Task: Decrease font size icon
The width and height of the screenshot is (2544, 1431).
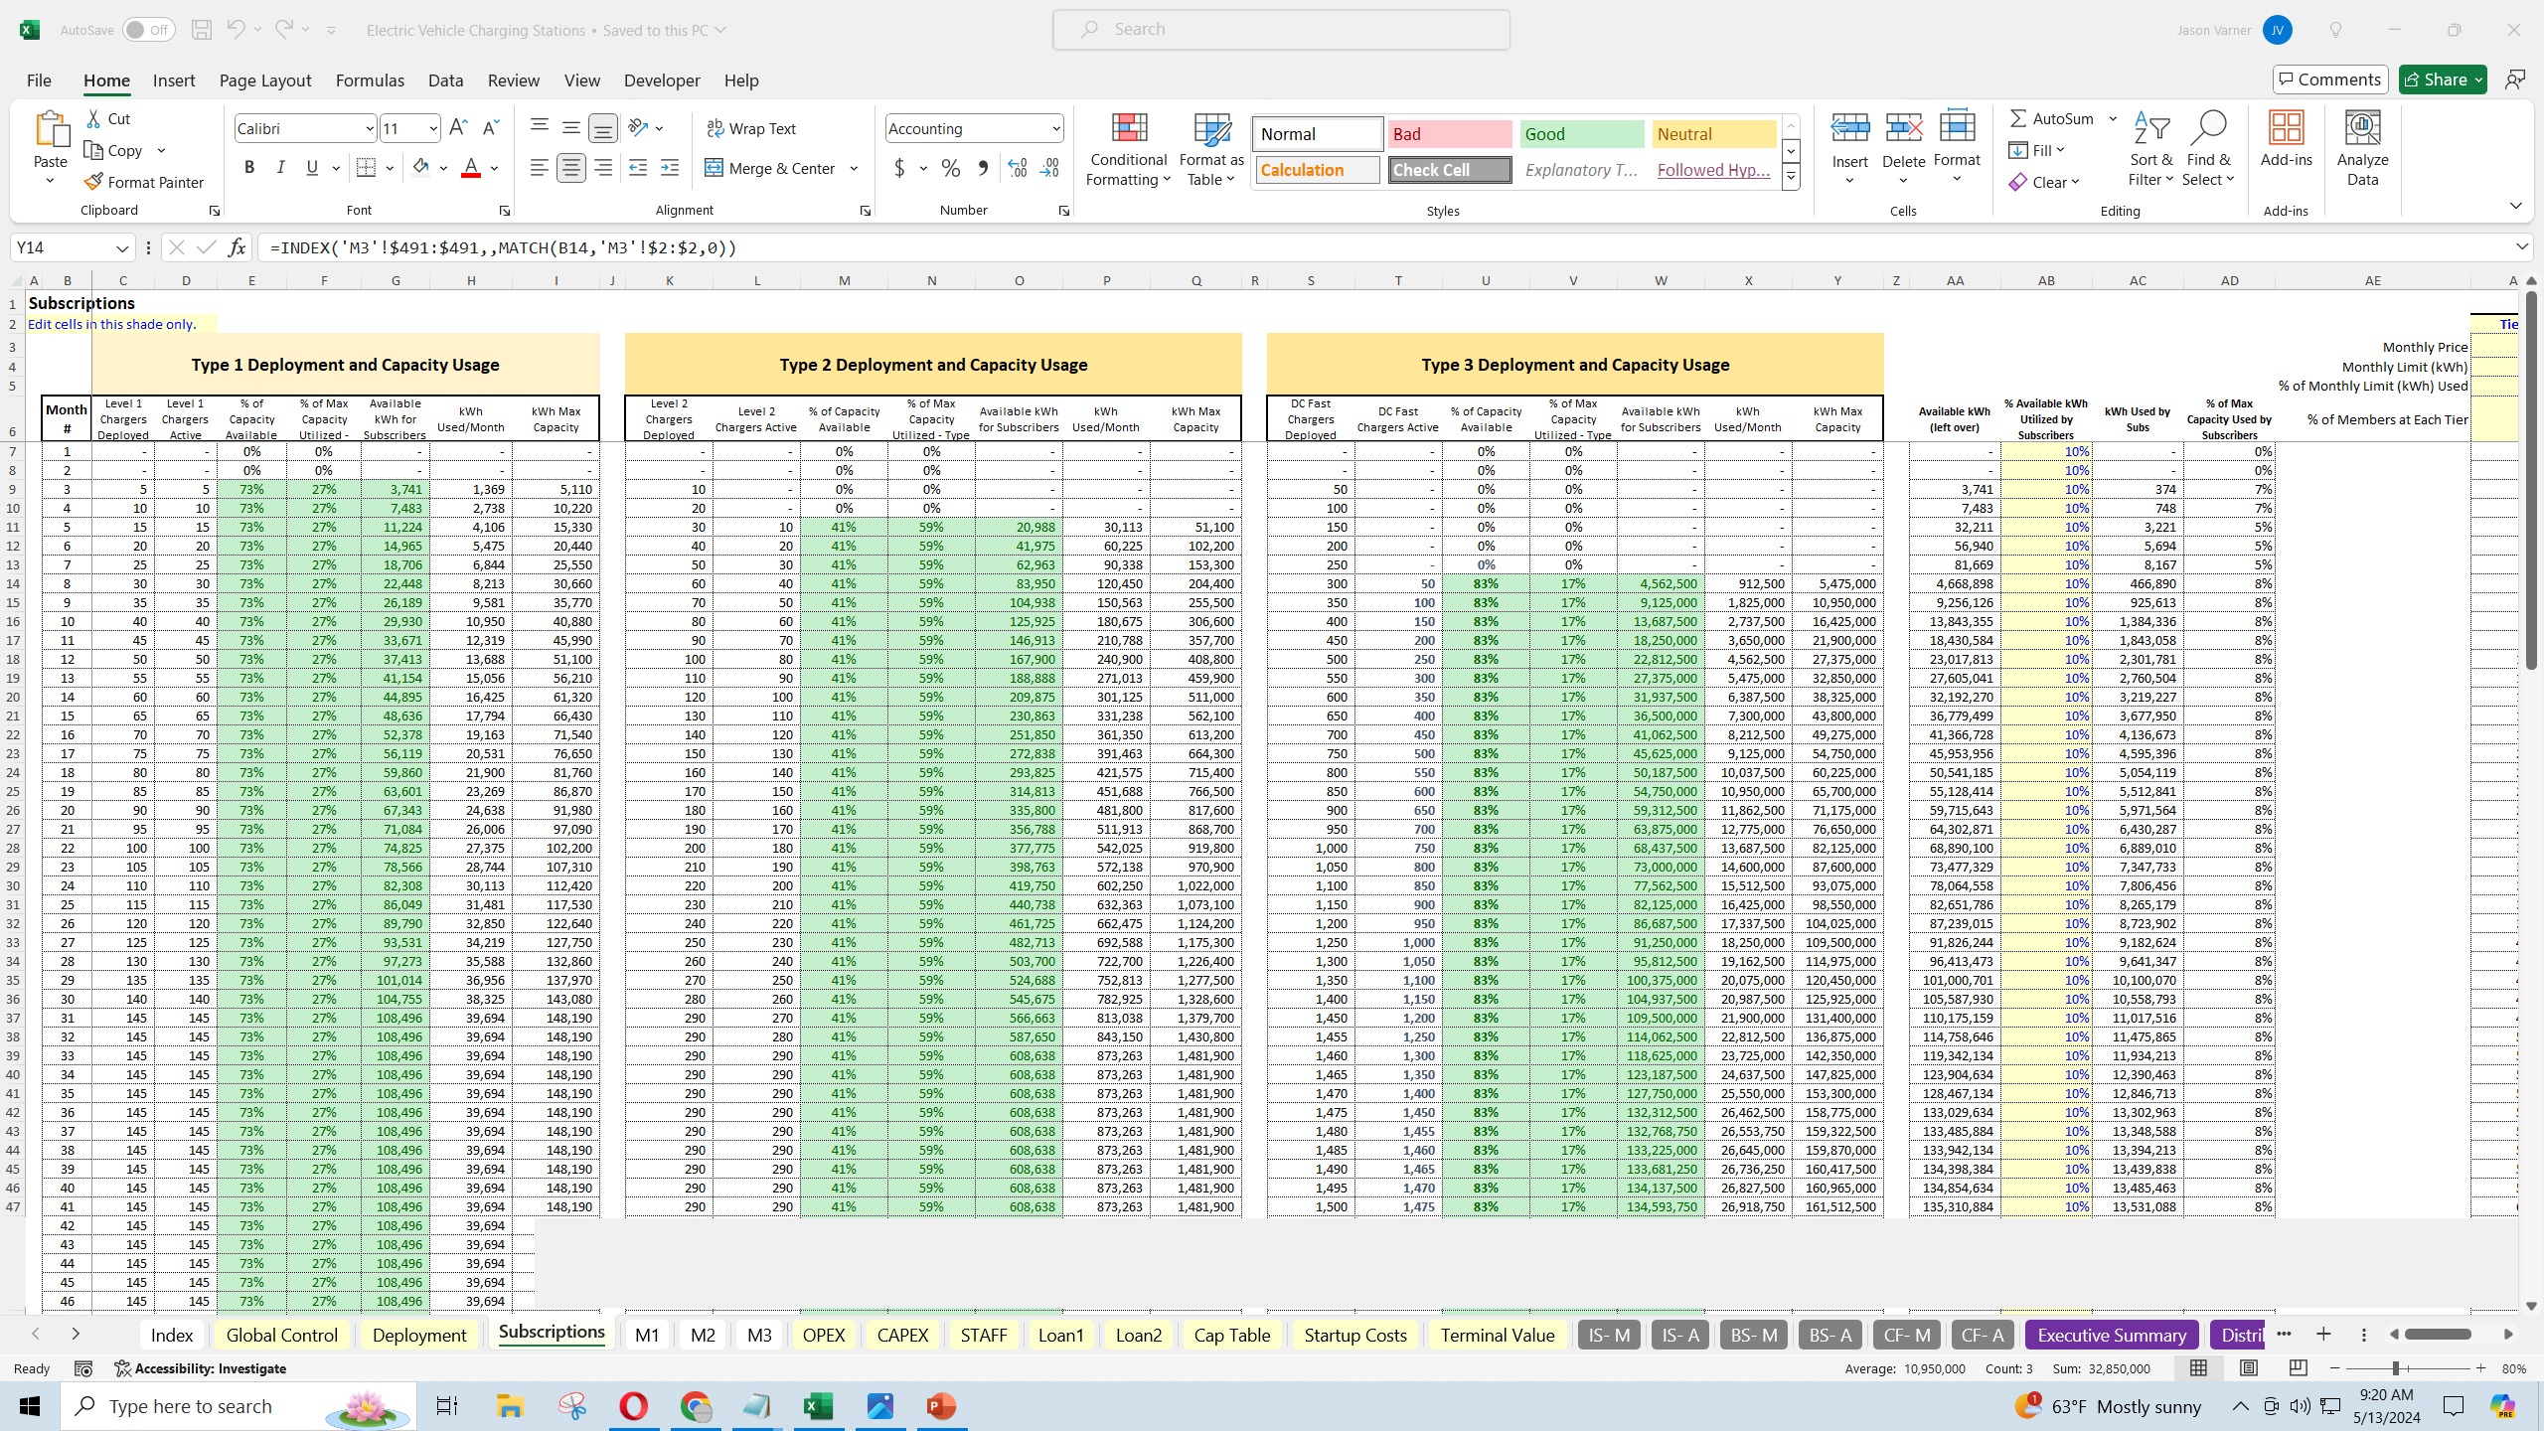Action: click(490, 128)
